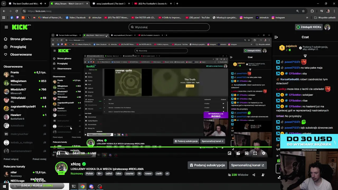Open the browser extensions puzzle icon
This screenshot has width=338, height=190.
(x=312, y=11)
